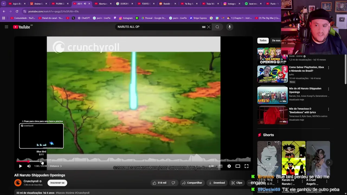Screen dimensions: 347x195
Task: Focus the URL address bar
Action: 152,11
